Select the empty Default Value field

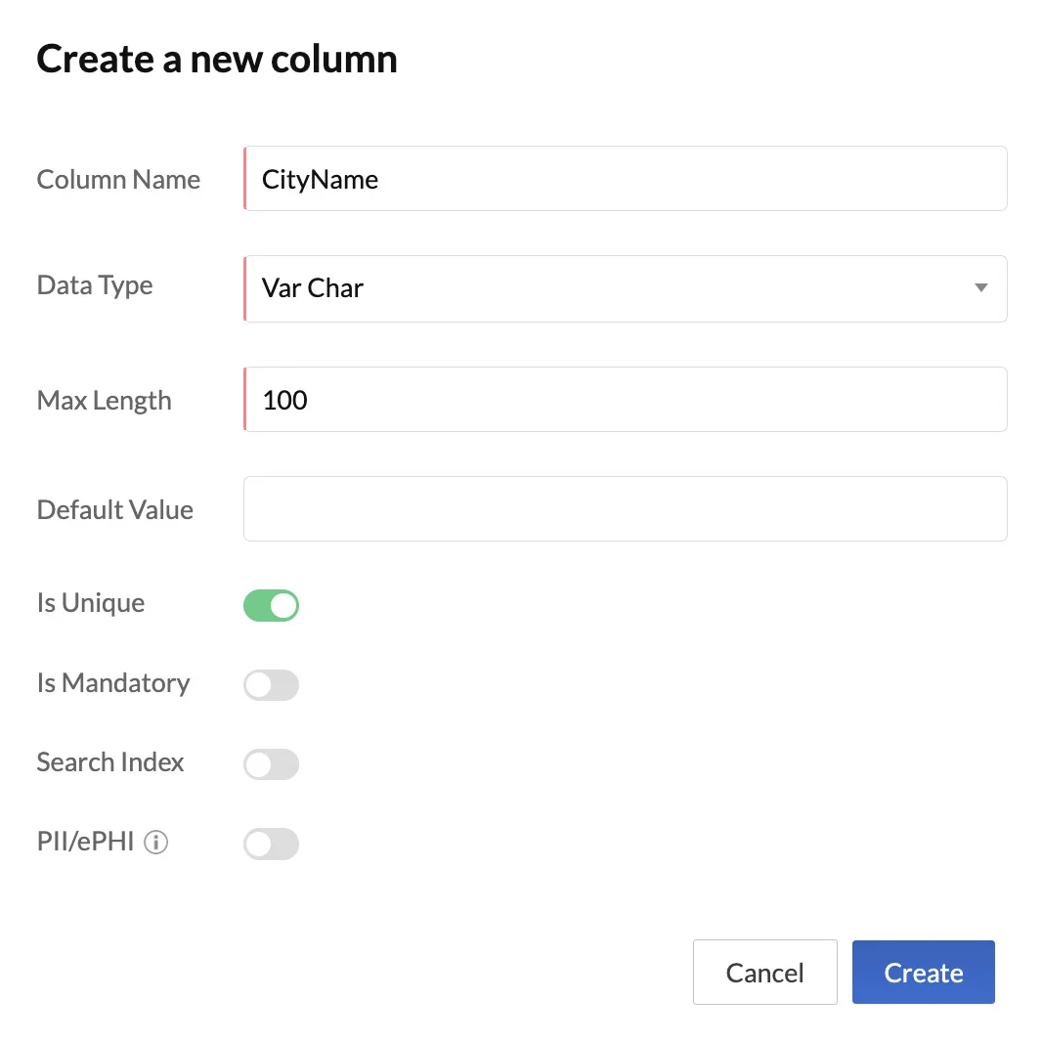click(x=626, y=508)
